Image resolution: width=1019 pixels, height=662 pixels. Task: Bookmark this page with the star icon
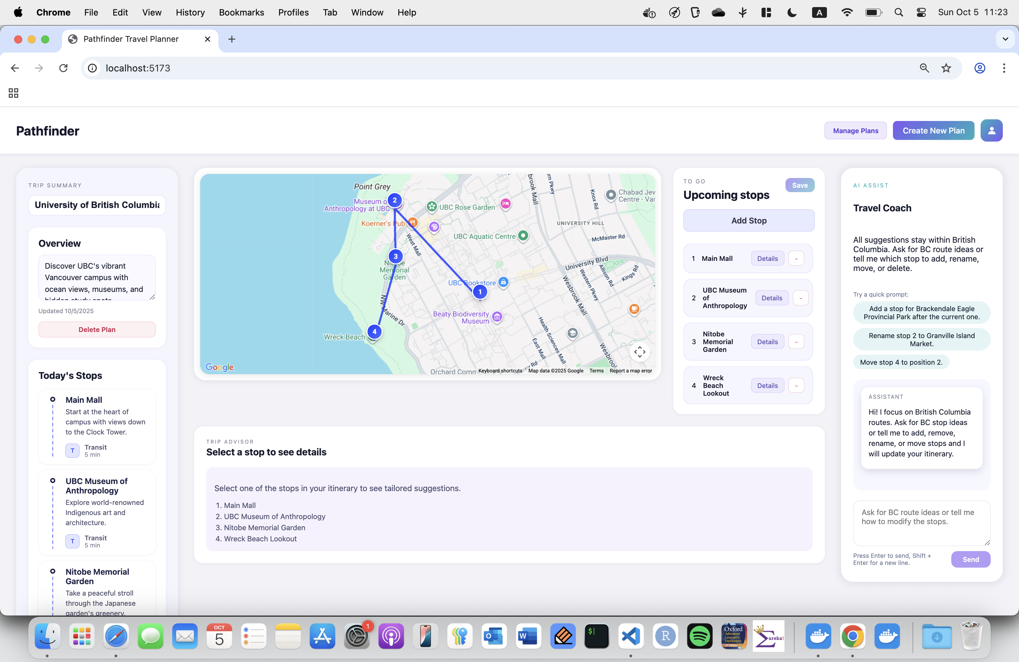(x=946, y=68)
